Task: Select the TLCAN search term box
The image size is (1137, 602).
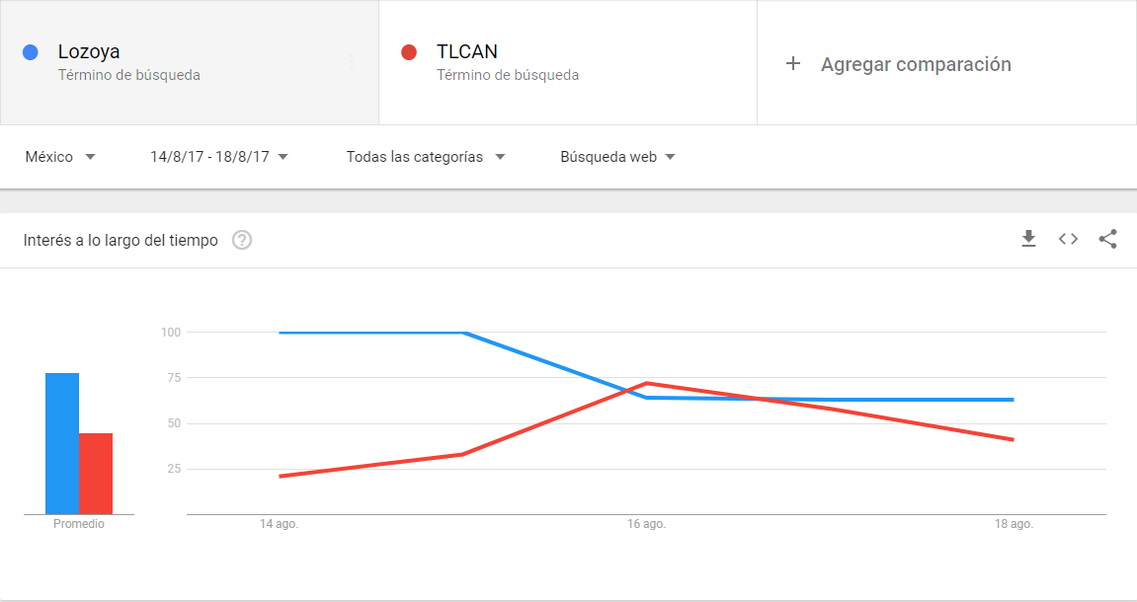Action: point(568,62)
